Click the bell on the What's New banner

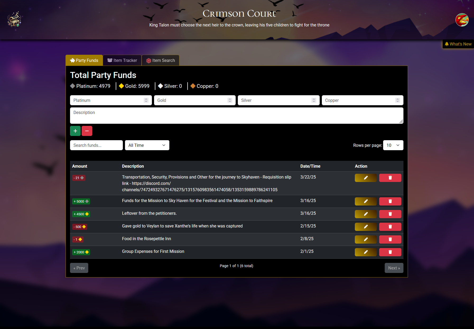coord(447,44)
